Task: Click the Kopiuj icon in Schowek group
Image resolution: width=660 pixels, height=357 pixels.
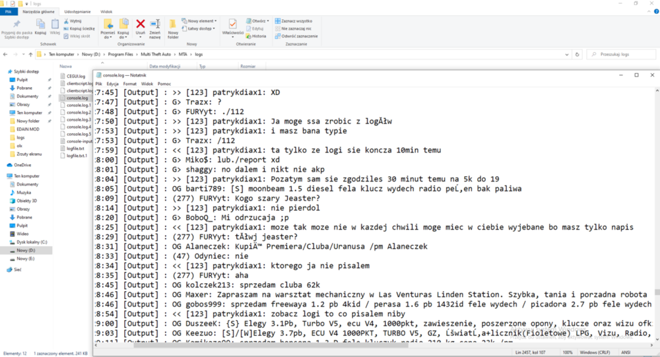Action: 40,24
